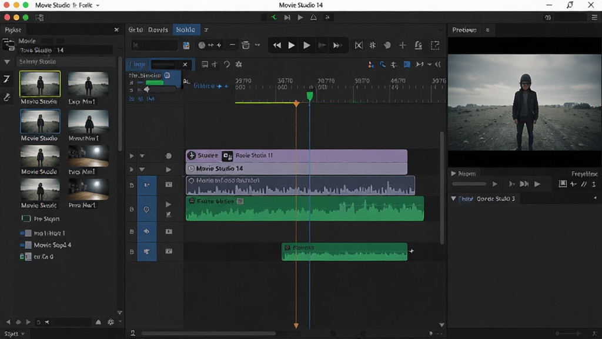Select the blue Flmgs tab above track header
Image resolution: width=602 pixels, height=339 pixels.
click(x=137, y=65)
